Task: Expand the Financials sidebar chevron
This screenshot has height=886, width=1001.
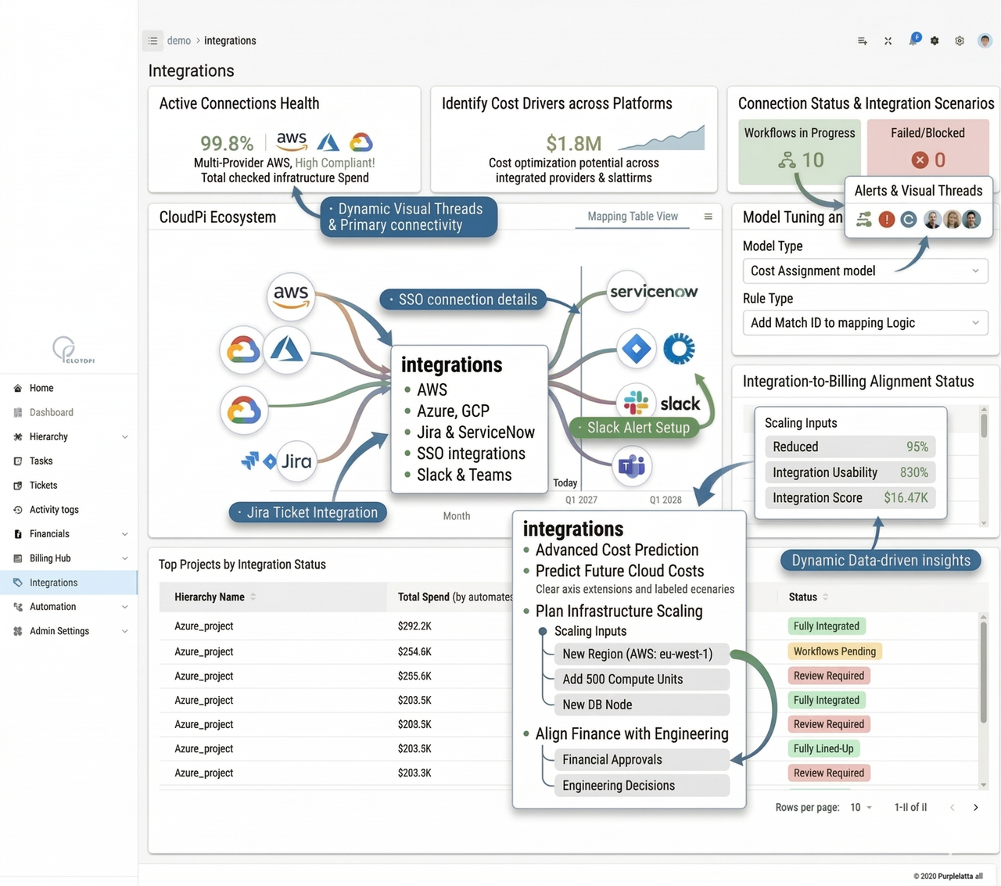Action: coord(125,534)
